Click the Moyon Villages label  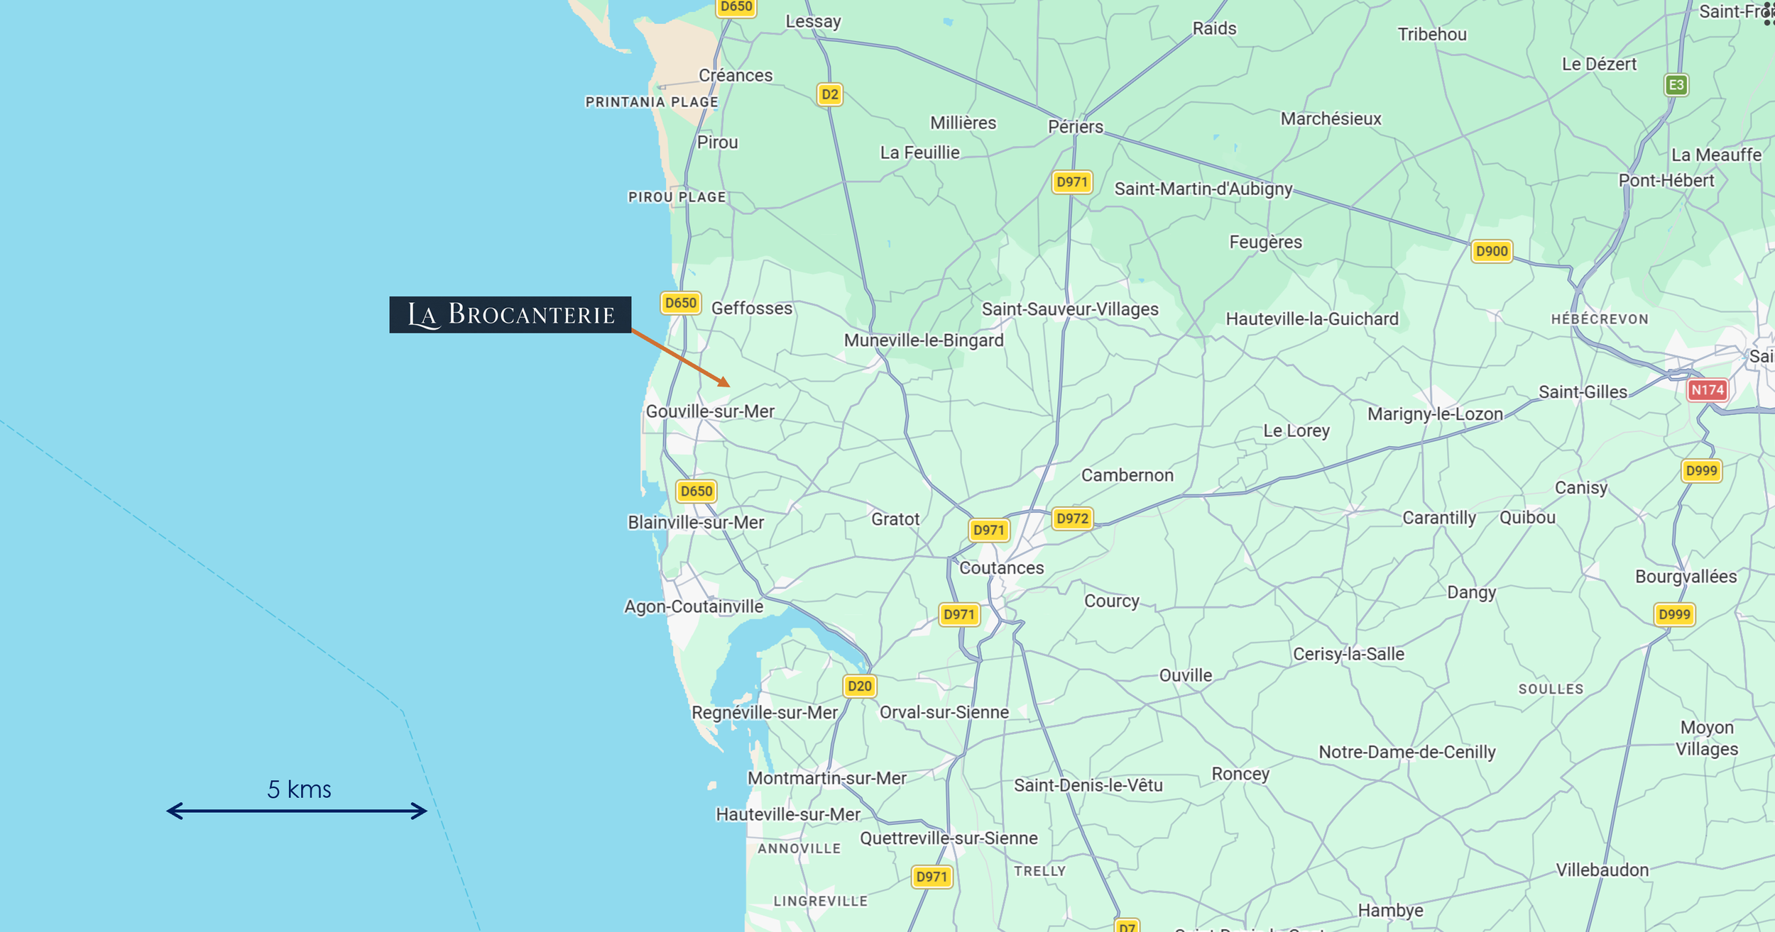pos(1707,738)
